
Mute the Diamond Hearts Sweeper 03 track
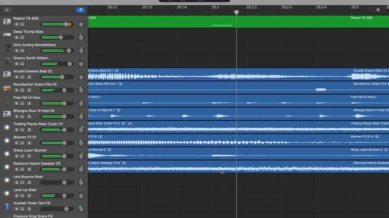pos(16,170)
